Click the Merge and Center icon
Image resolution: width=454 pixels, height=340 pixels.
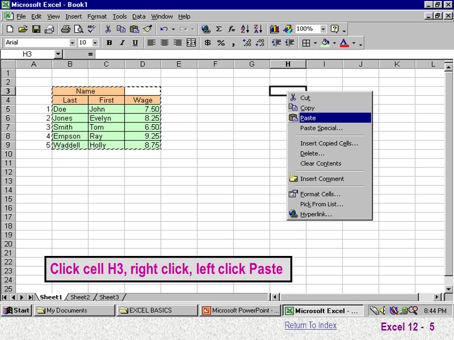point(191,43)
